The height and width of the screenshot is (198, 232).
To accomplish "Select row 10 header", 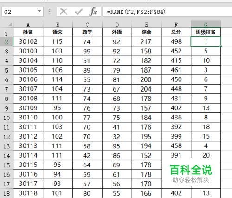I will click(x=6, y=118).
